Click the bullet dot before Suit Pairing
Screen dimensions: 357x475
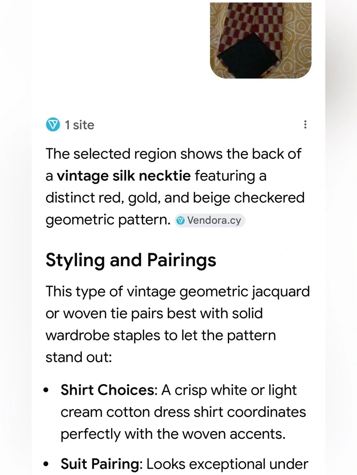(x=46, y=464)
